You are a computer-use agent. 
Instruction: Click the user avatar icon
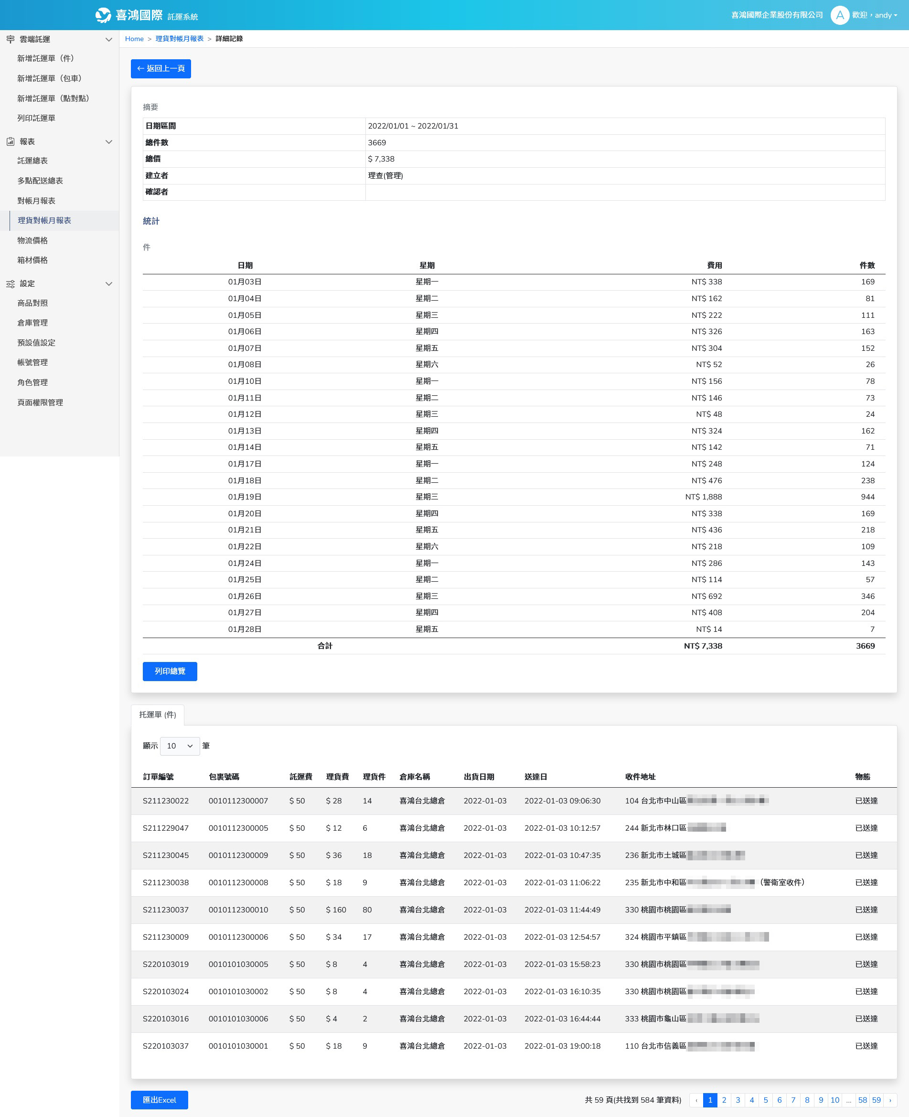click(x=839, y=15)
